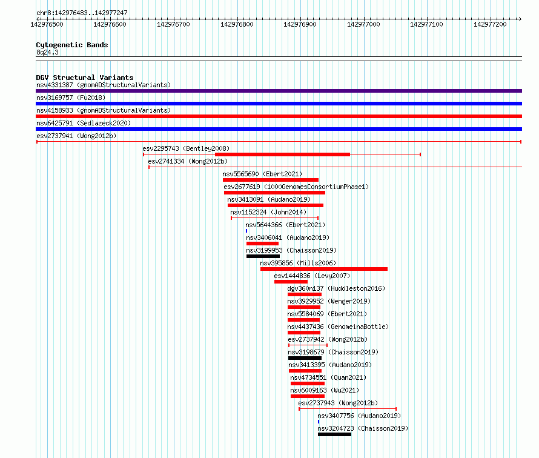Click nsv3413091 (Audano2019) label

pos(269,199)
